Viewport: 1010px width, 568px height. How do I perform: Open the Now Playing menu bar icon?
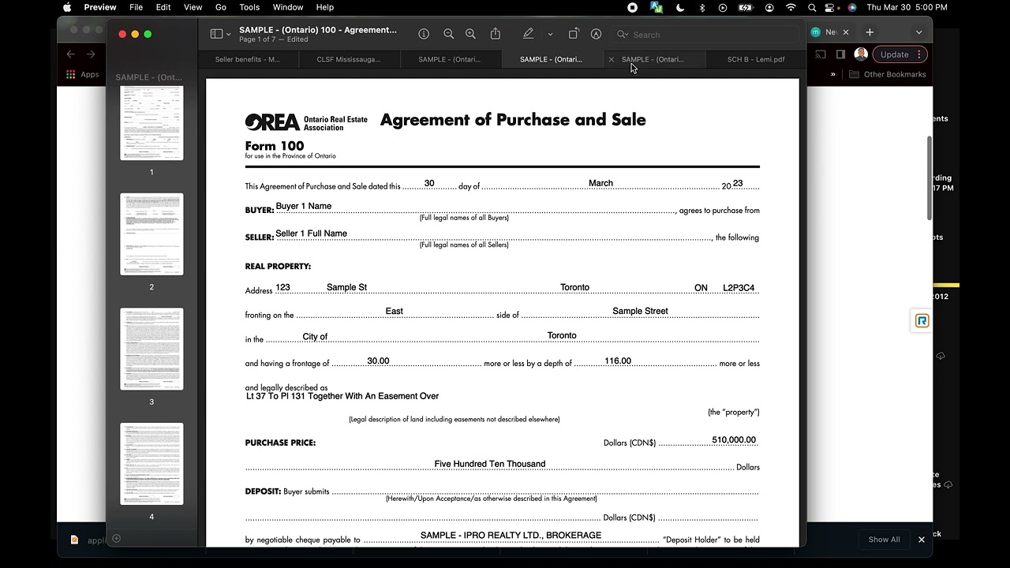[x=723, y=7]
